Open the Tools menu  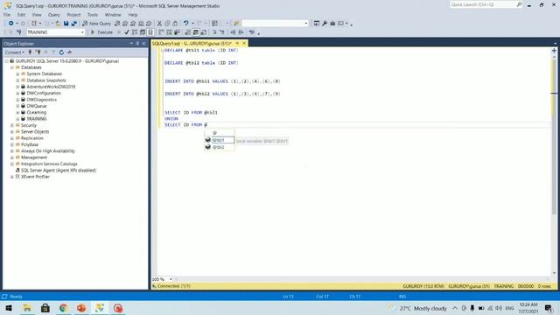tap(93, 15)
